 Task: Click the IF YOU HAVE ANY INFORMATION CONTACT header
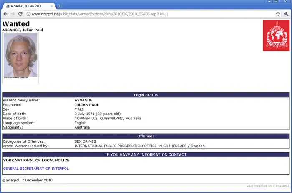[146, 155]
